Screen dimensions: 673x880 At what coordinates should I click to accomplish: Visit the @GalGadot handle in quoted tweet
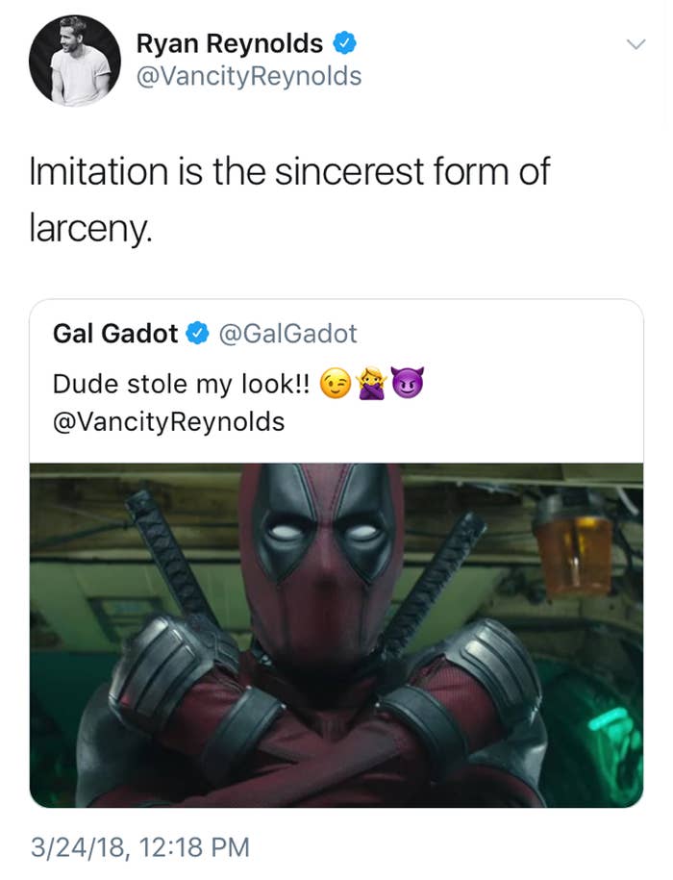pos(287,334)
